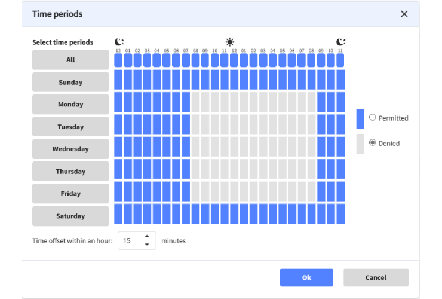Click the right moon icon above the grid
442x299 pixels.
[340, 42]
